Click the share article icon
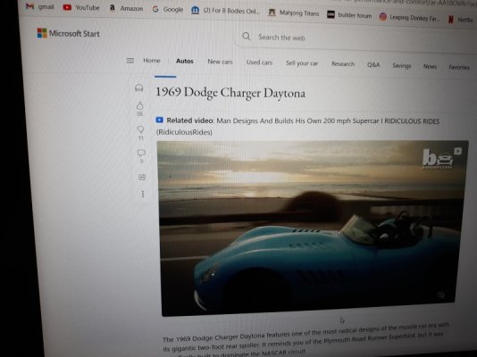 (x=142, y=177)
